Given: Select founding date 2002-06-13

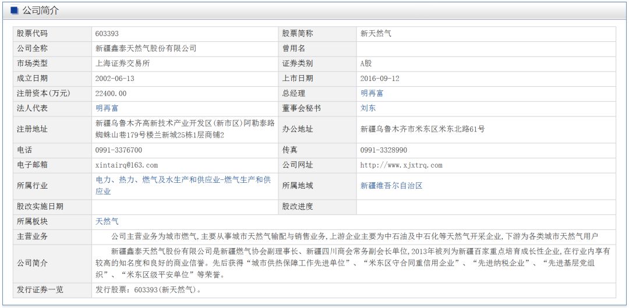Looking at the screenshot, I should coord(115,79).
